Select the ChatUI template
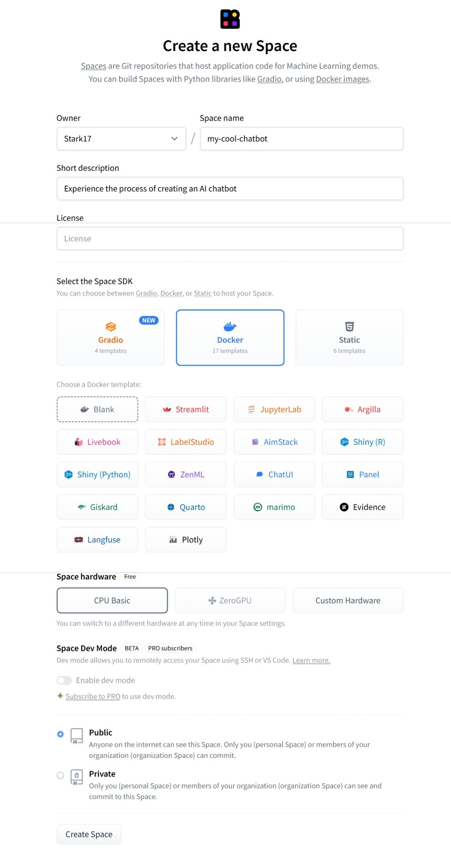This screenshot has width=451, height=866. pyautogui.click(x=274, y=474)
